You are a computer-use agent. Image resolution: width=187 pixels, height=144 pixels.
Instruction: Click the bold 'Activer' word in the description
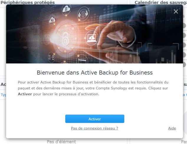coord(25,94)
